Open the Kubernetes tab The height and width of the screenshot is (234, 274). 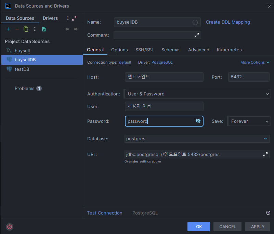[x=229, y=50]
